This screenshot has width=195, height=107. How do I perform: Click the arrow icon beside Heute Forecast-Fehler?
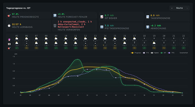coord(55,15)
